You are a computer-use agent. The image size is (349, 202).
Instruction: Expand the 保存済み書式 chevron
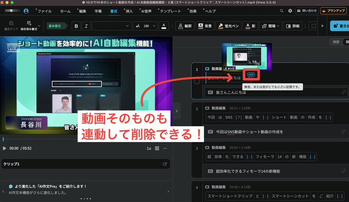point(39,26)
